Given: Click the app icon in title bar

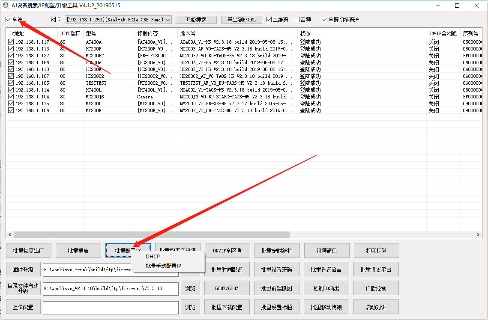Looking at the screenshot, I should point(6,6).
